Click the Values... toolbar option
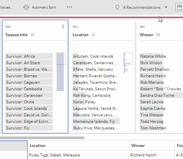The image size is (183, 159). [6, 7]
